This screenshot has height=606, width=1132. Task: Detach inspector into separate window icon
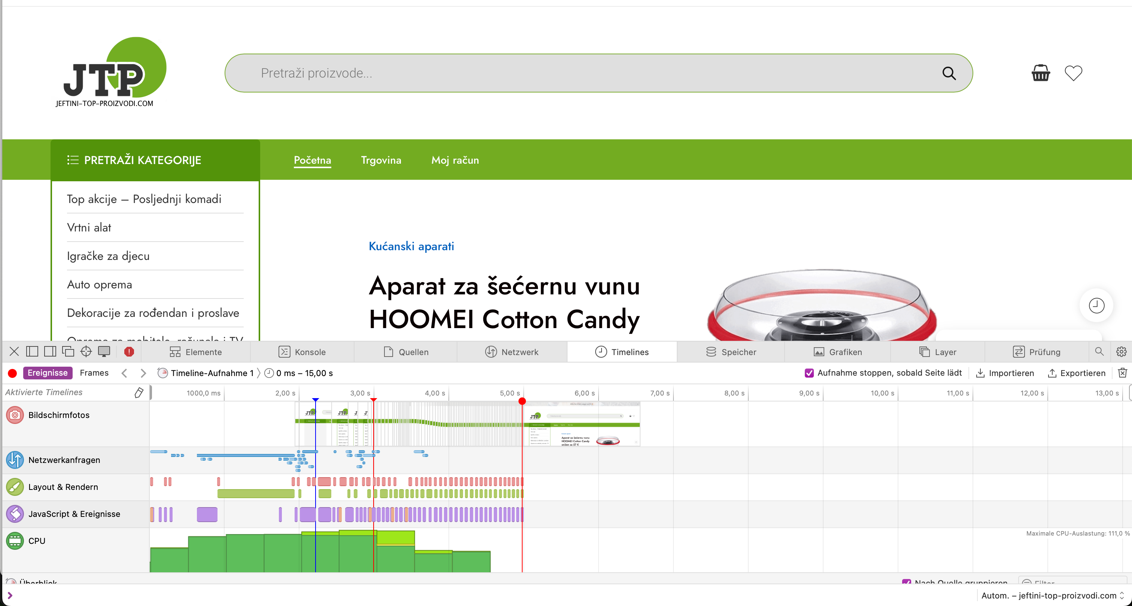[68, 351]
